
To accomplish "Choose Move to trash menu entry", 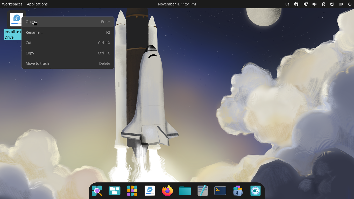I will coord(68,63).
